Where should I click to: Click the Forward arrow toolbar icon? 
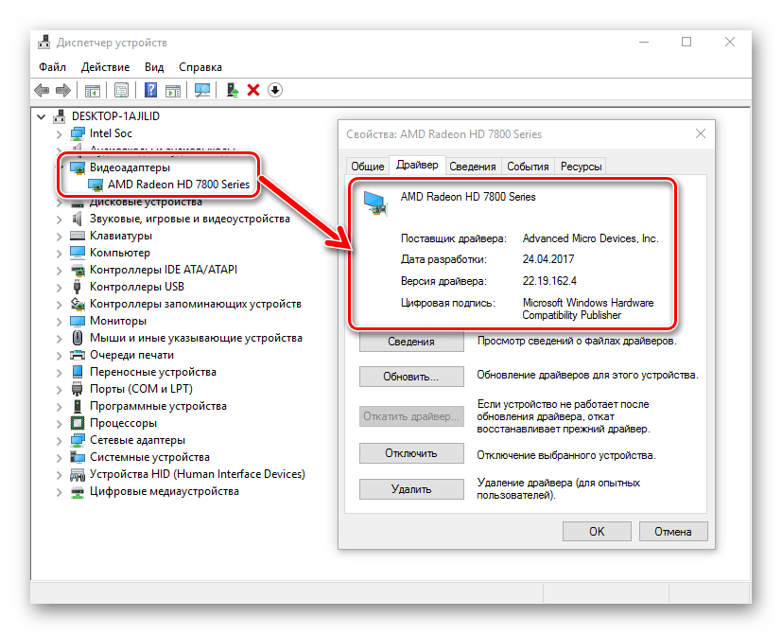pyautogui.click(x=62, y=90)
